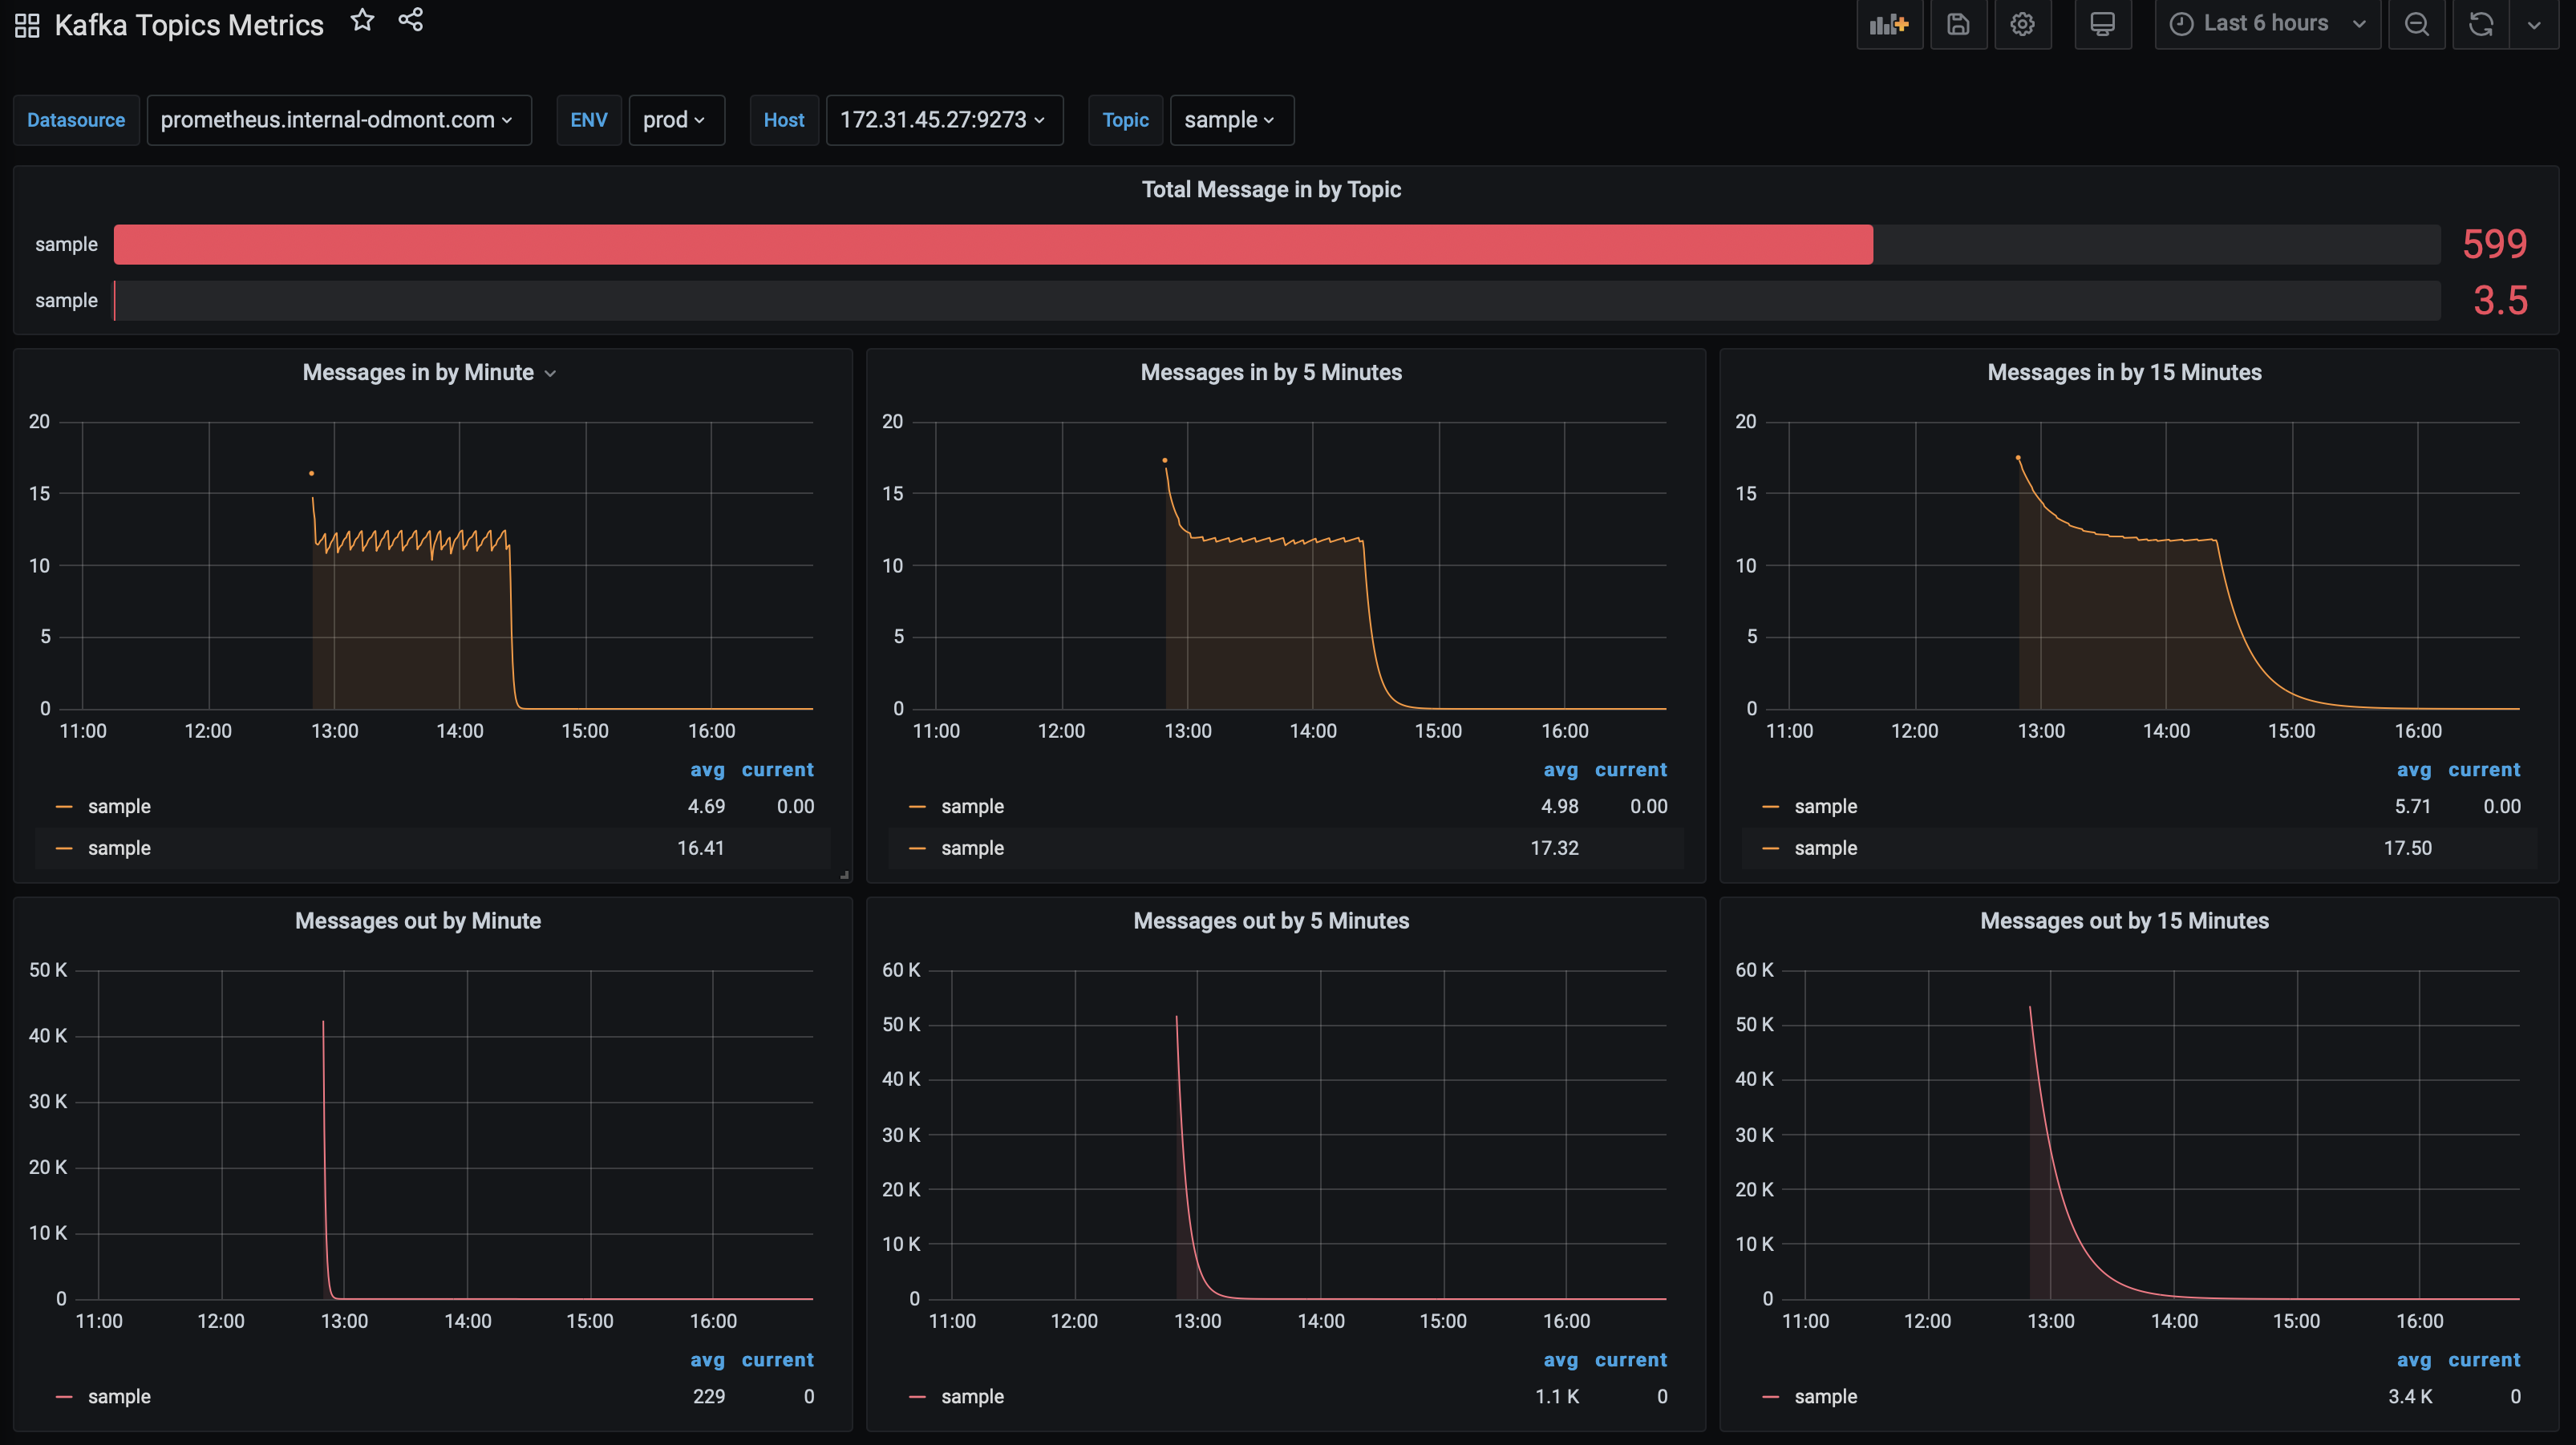Open dashboard settings gear icon
The image size is (2576, 1445).
pos(2022,24)
